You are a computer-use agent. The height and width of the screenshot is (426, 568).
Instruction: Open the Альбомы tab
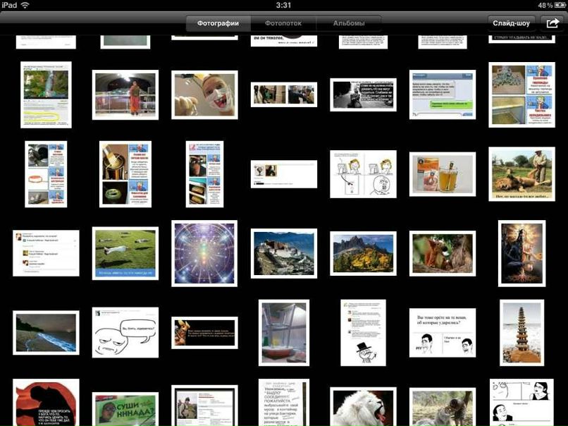click(x=348, y=23)
